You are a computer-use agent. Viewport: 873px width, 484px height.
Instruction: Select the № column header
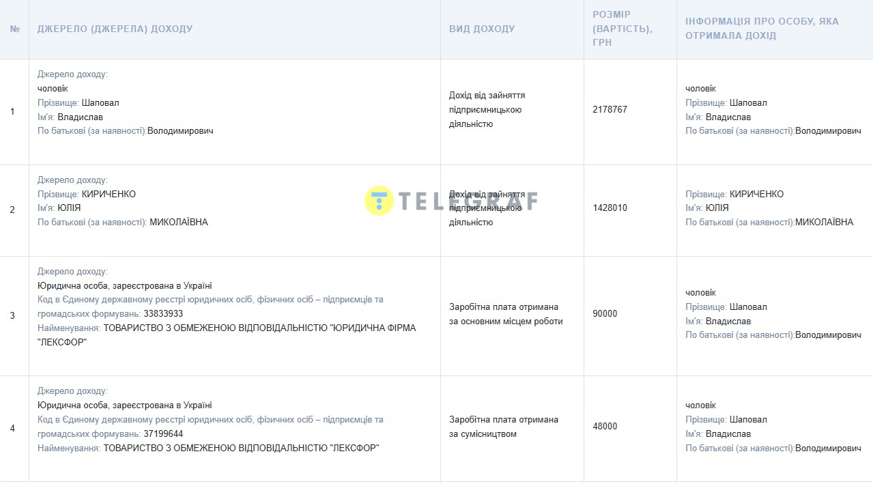(x=15, y=29)
